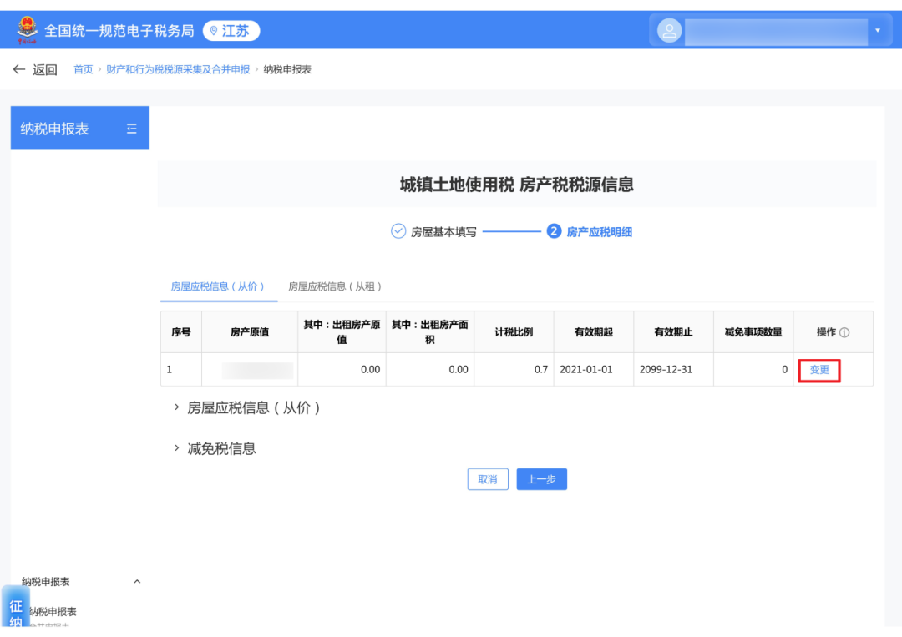Collapse bottom 纳税申报表 menu chevron
This screenshot has width=902, height=637.
click(x=137, y=581)
